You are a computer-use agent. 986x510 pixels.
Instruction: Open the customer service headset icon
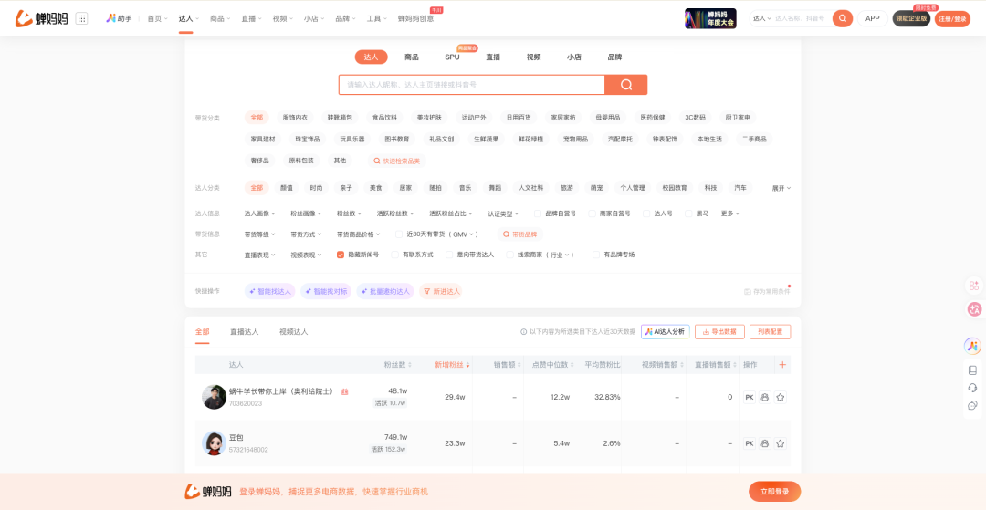(972, 388)
